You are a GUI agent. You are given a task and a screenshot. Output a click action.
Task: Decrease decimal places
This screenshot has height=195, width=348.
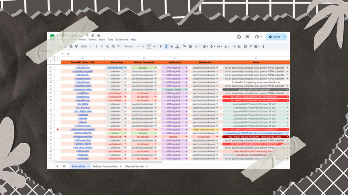107,46
